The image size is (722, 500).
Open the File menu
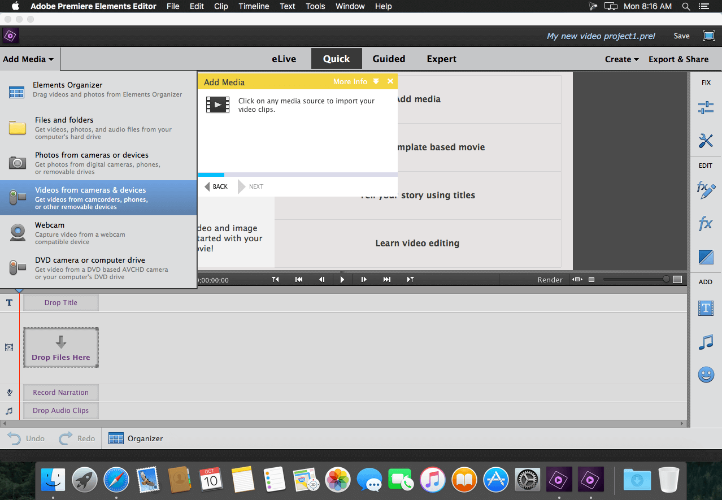tap(173, 6)
